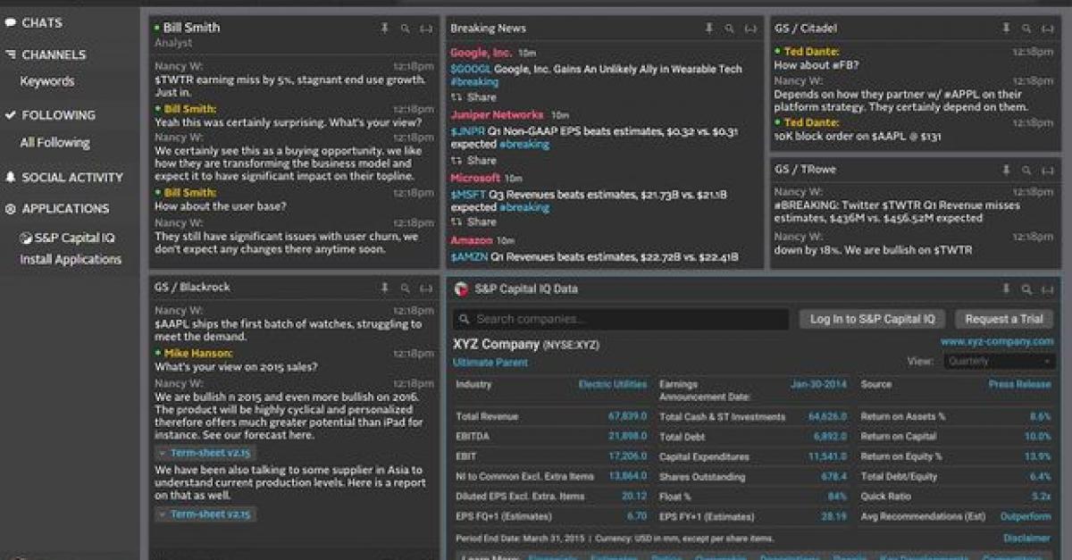
Task: Open the www.xyz-company.com link
Action: point(997,341)
